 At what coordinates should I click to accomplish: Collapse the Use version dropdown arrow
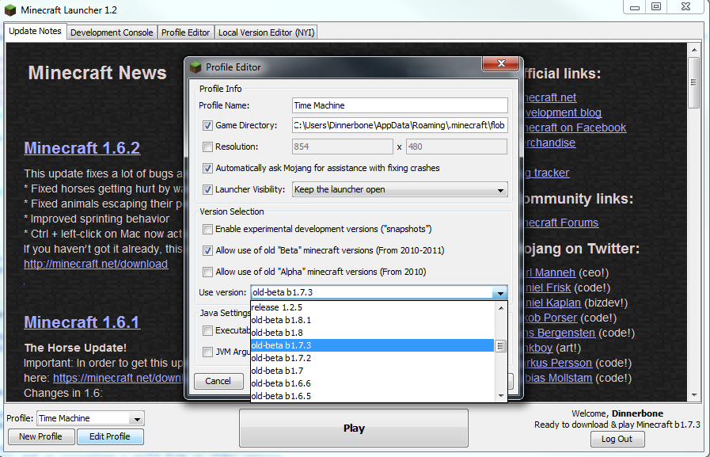(500, 292)
